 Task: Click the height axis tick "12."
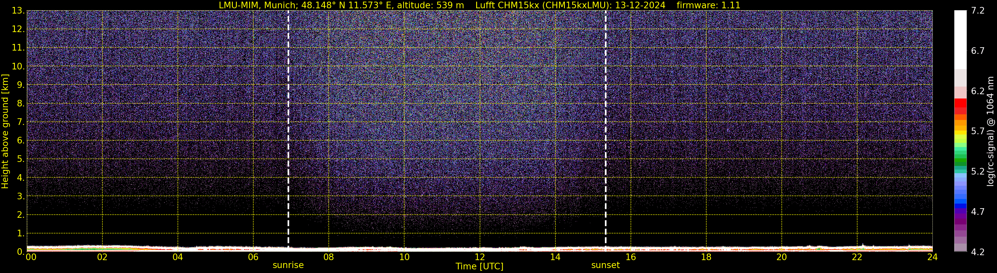click(x=18, y=29)
